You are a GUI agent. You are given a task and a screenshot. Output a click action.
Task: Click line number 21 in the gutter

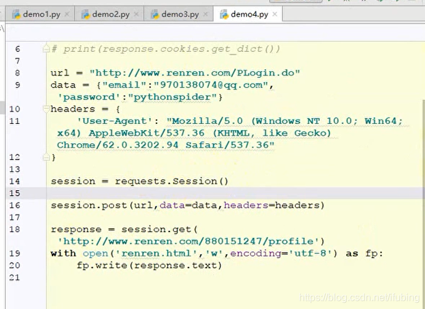(x=14, y=278)
